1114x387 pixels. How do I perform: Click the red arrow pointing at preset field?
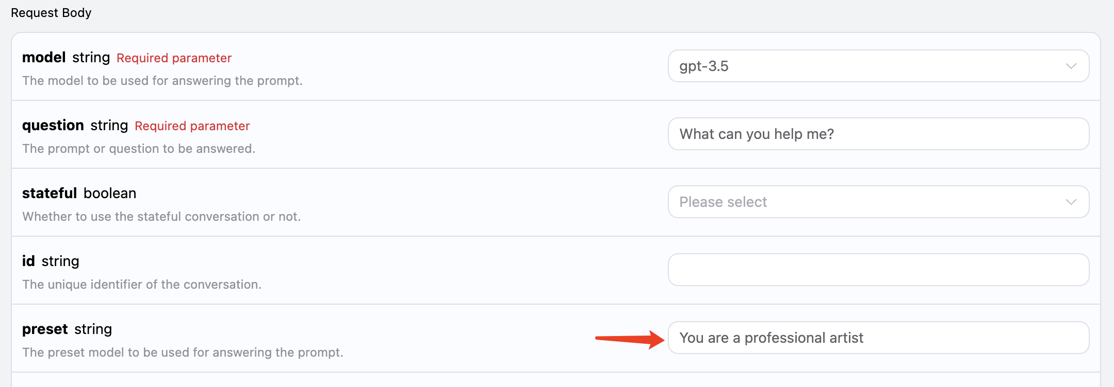coord(629,339)
